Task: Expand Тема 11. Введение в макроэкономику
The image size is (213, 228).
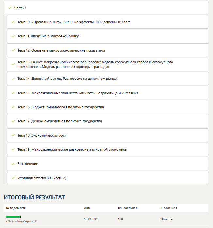Action: (x=48, y=36)
